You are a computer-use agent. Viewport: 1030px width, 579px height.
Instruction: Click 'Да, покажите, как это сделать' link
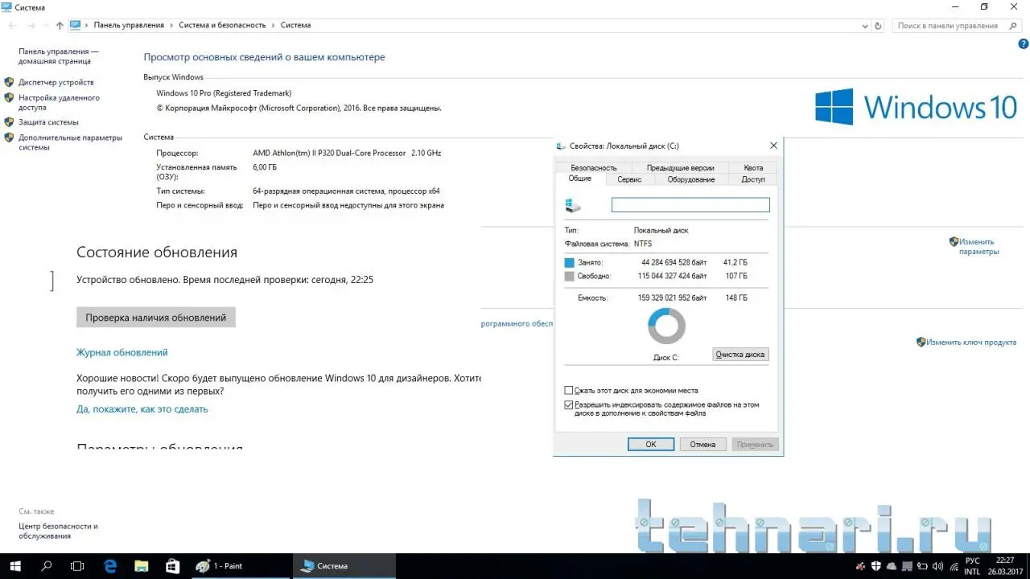[142, 409]
